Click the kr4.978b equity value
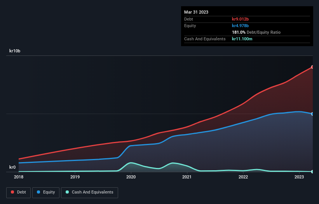319x204 pixels. [x=240, y=26]
